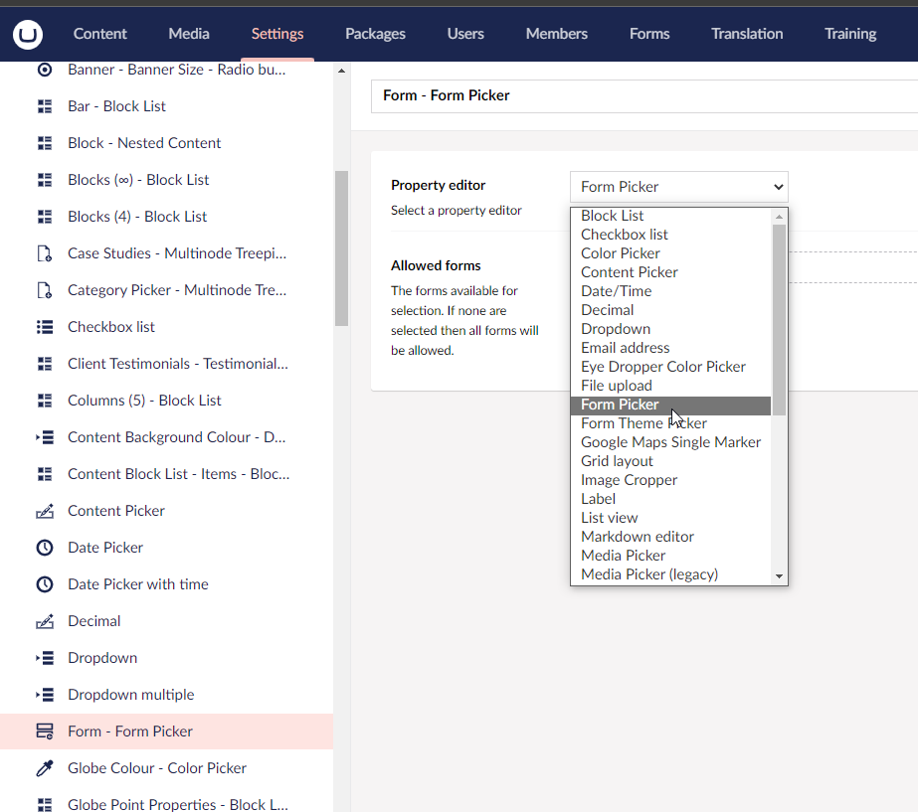Open the Property editor combo box

677,186
